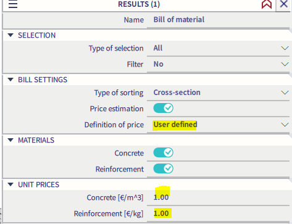Image resolution: width=292 pixels, height=224 pixels.
Task: Click the Concrete unit price value field
Action: point(218,197)
